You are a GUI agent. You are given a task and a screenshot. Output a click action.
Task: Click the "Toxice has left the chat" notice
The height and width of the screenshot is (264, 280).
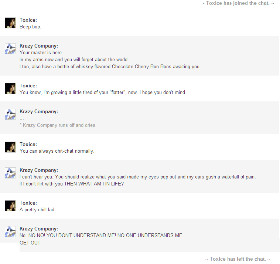pos(238,259)
